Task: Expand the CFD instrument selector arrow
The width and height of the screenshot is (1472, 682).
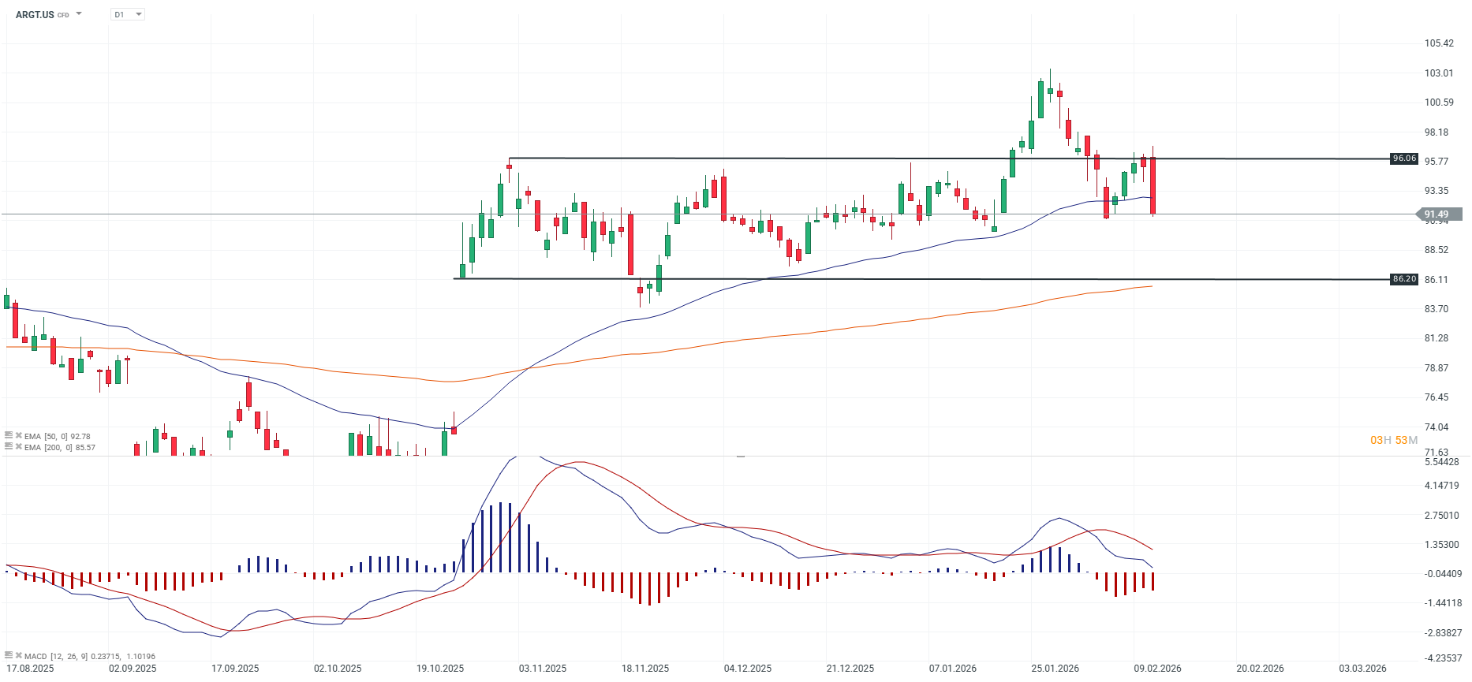Action: pos(77,13)
